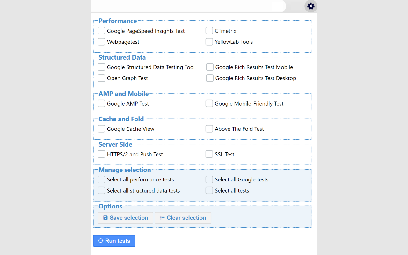Viewport: 408px width, 255px height.
Task: Tick the GTmetrix checkbox
Action: click(x=209, y=31)
